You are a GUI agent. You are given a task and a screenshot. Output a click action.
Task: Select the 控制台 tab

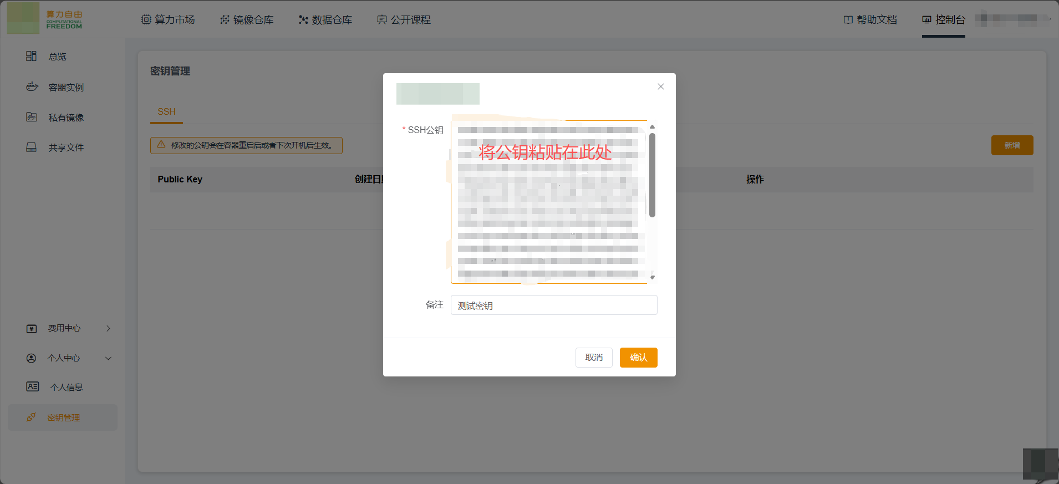(944, 19)
